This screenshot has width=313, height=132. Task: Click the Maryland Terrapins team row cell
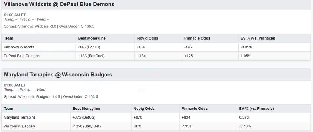(x=20, y=117)
